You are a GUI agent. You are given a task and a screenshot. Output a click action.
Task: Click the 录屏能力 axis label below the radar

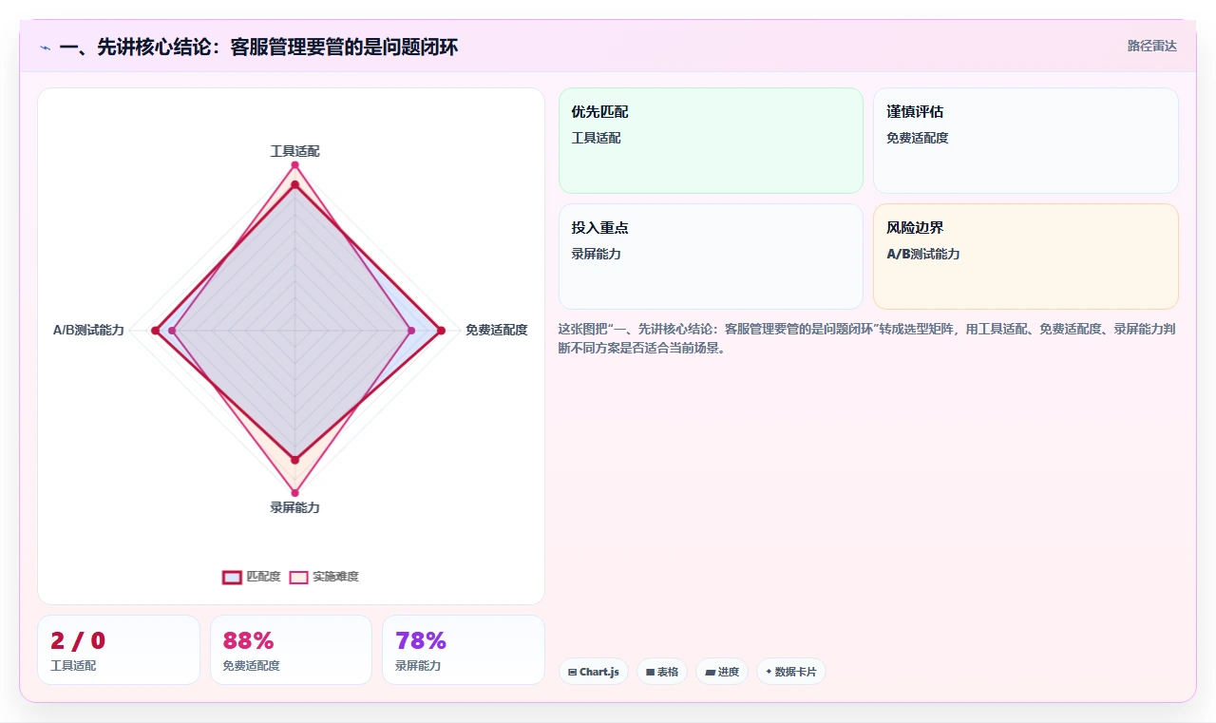[294, 507]
